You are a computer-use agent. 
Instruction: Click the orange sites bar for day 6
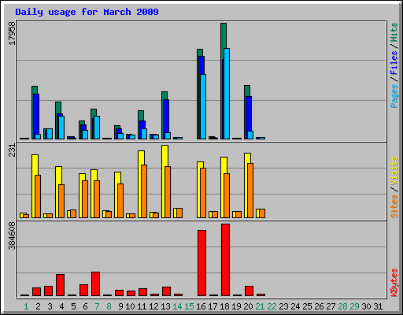(x=85, y=199)
